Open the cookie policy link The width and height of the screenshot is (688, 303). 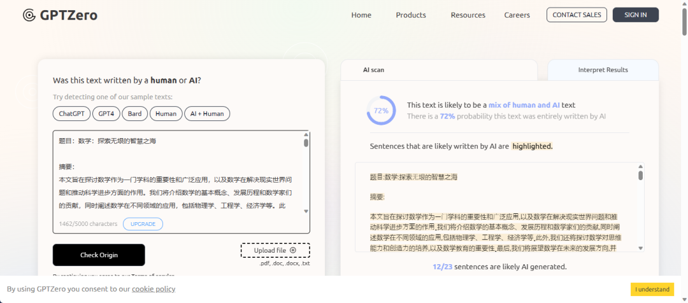pos(154,289)
